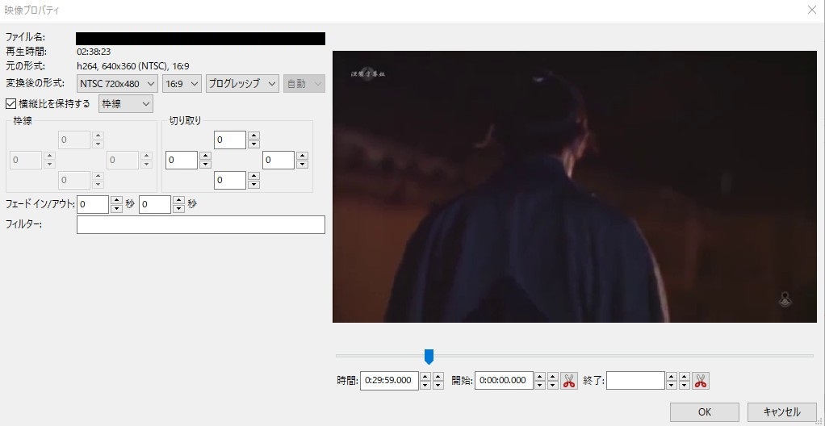This screenshot has height=426, width=825.
Task: Increase the fade-out seconds value
Action: (179, 200)
